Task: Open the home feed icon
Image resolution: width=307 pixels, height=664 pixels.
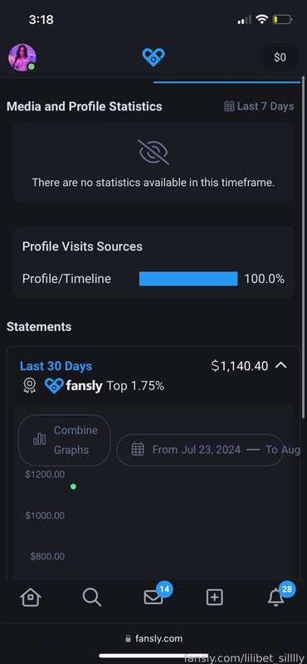Action: (x=31, y=598)
